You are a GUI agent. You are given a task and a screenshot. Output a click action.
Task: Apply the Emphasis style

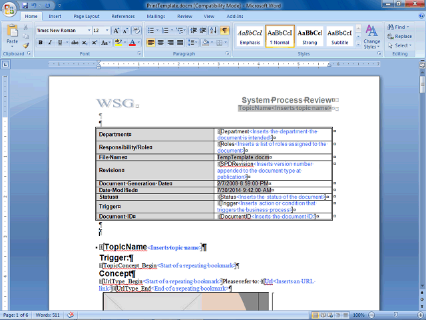pos(250,37)
